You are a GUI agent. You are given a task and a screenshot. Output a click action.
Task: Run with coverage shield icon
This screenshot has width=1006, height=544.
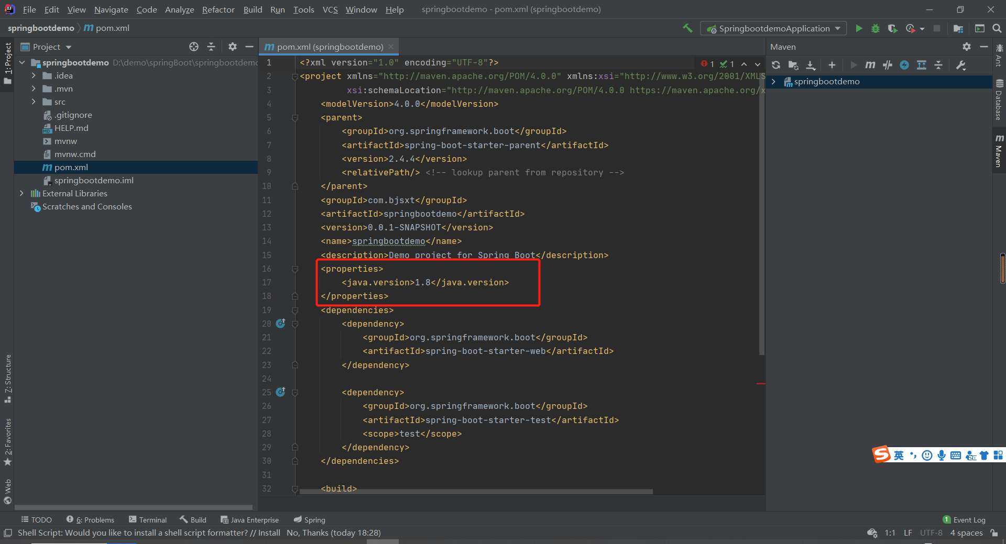click(x=892, y=28)
